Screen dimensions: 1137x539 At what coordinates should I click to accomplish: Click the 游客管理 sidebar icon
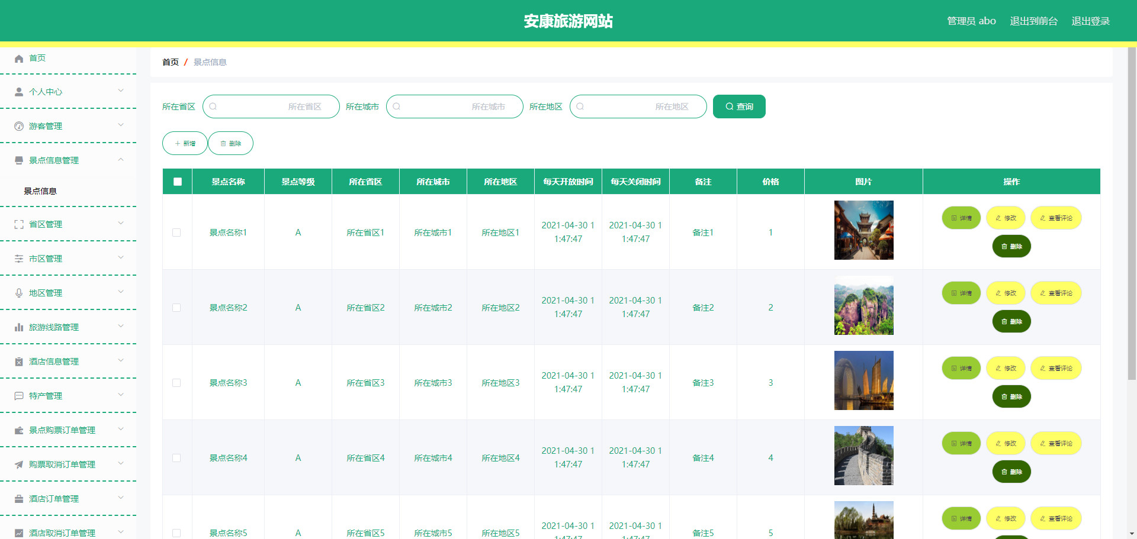(19, 126)
